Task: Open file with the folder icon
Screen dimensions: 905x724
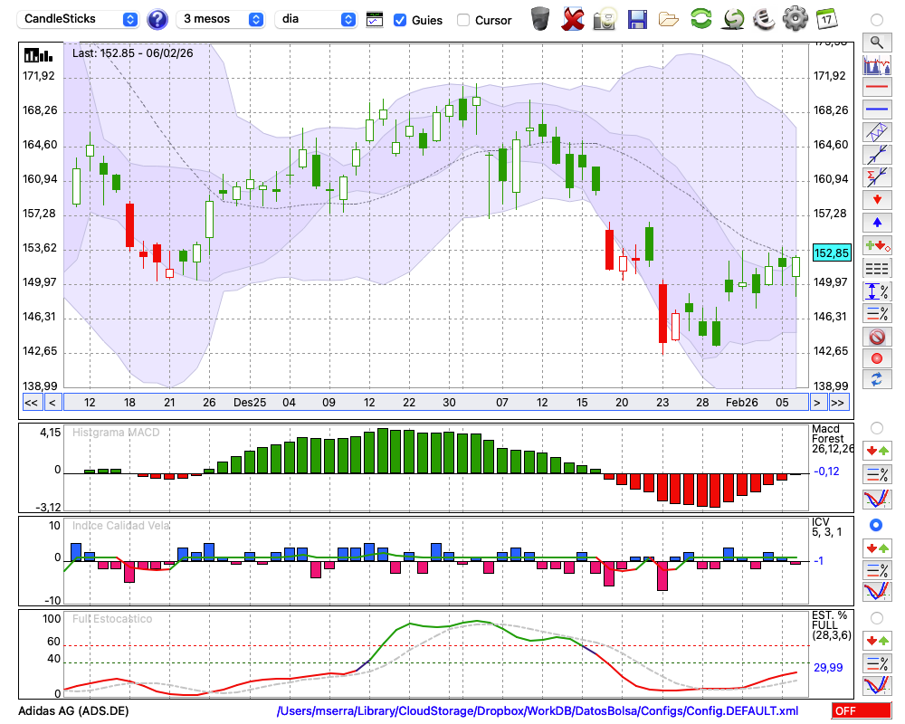Action: pyautogui.click(x=669, y=20)
